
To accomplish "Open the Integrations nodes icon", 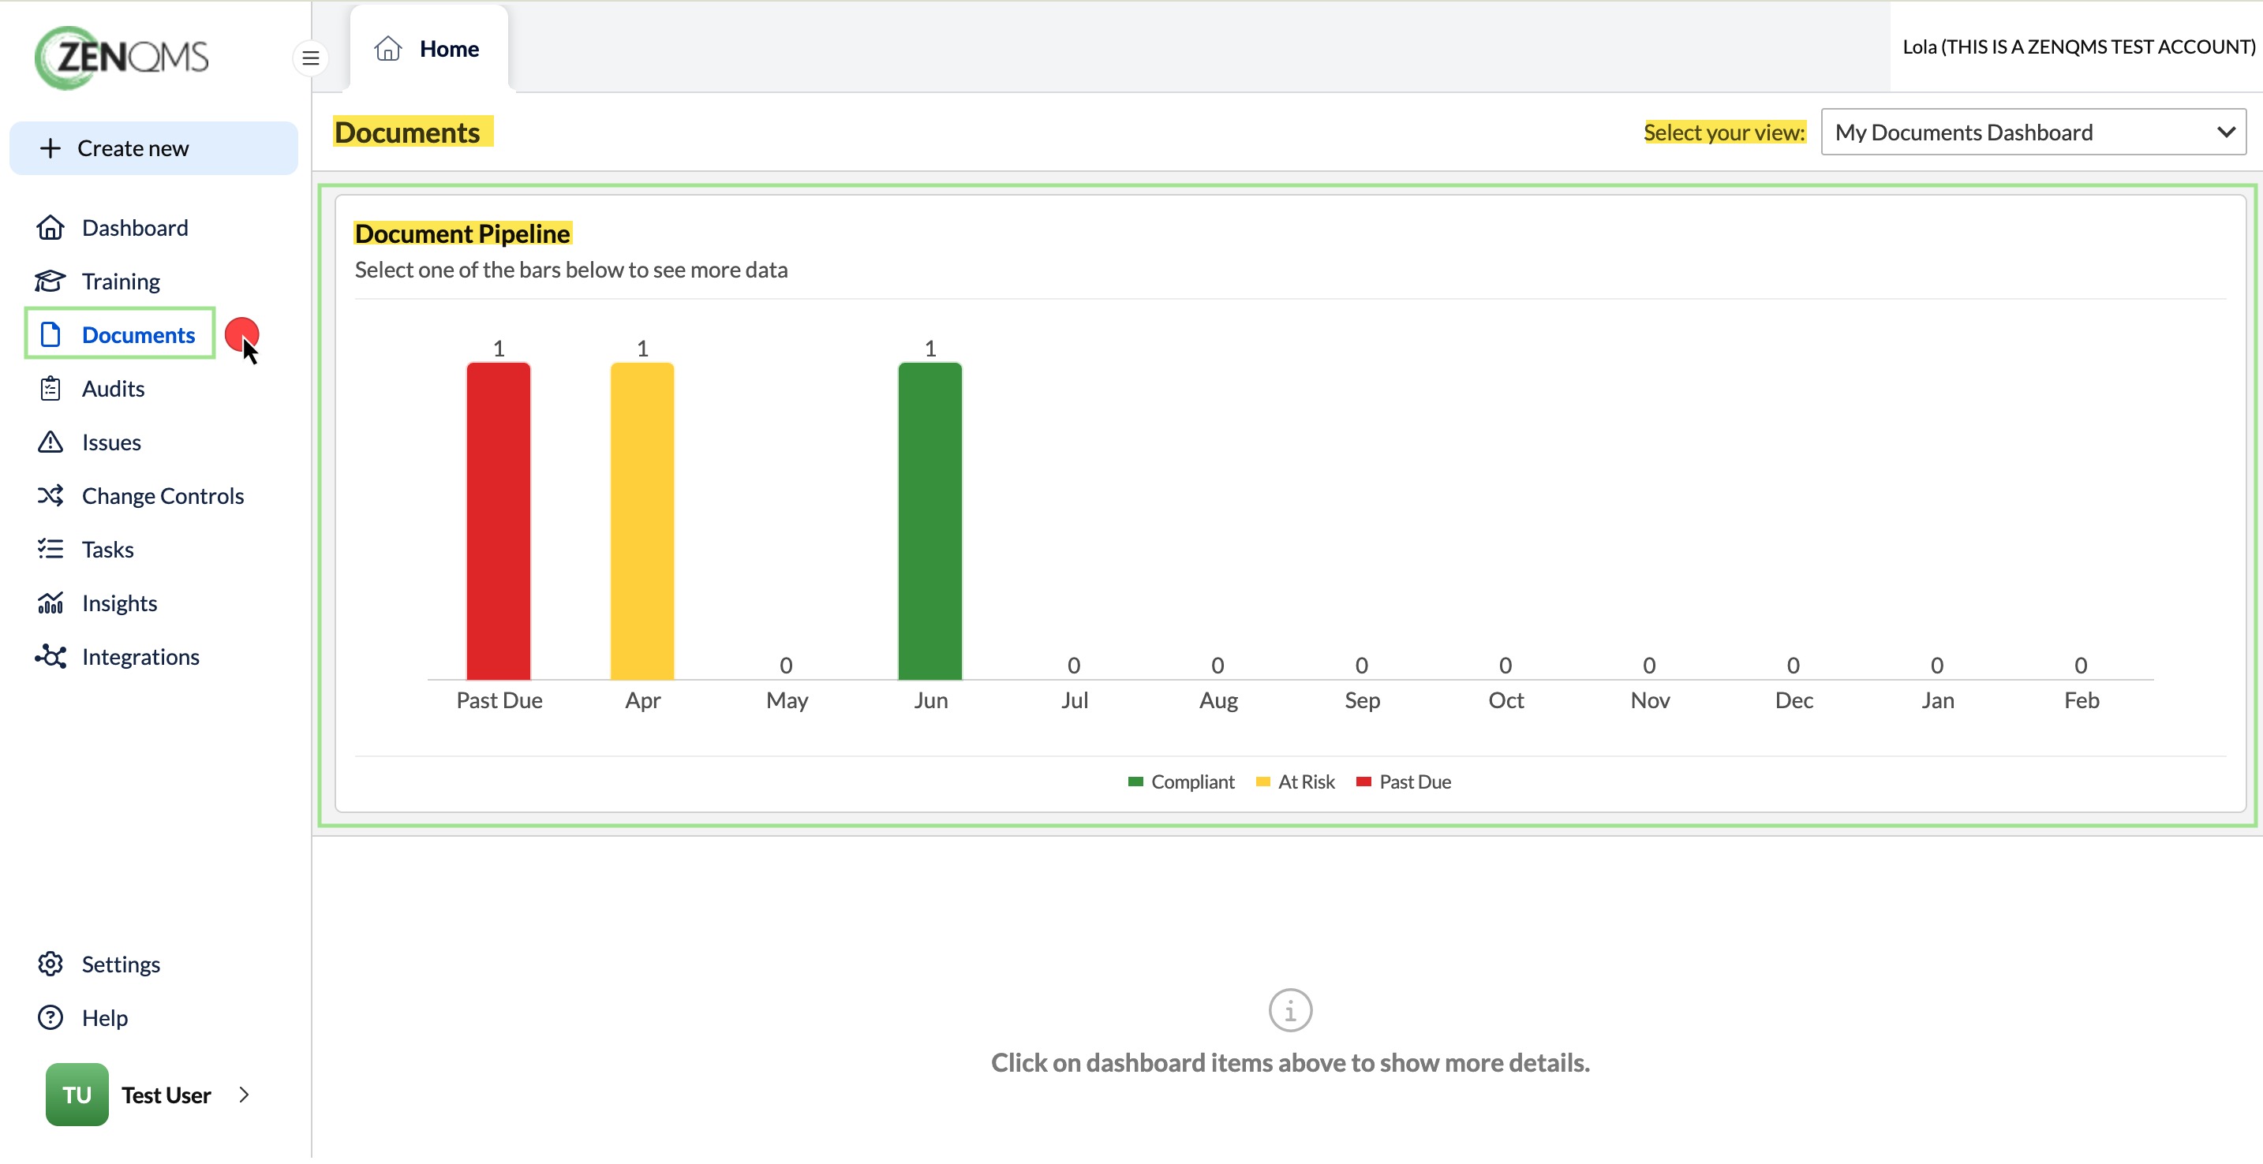I will point(50,658).
